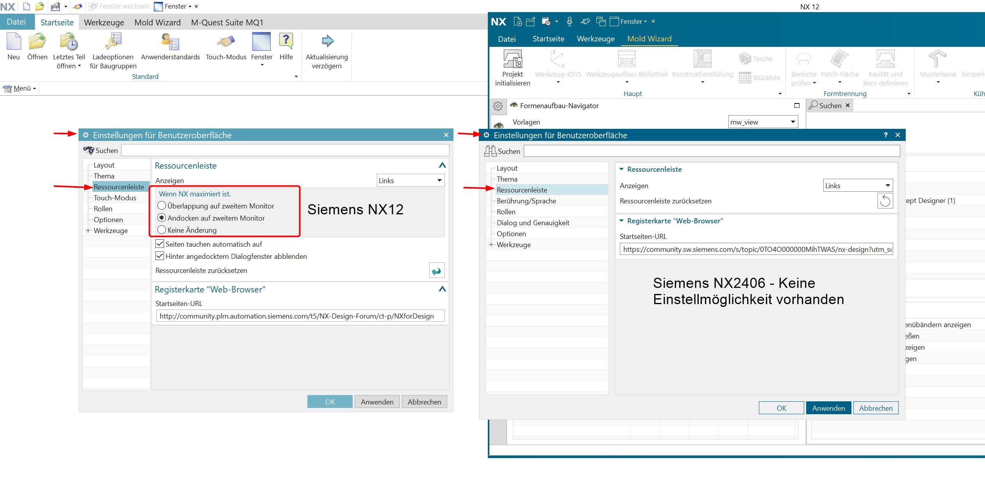The image size is (985, 504).
Task: Open the Datei tab in left window
Action: point(16,22)
